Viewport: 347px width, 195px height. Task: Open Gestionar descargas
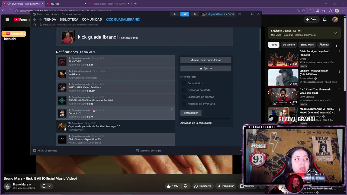click(x=148, y=151)
